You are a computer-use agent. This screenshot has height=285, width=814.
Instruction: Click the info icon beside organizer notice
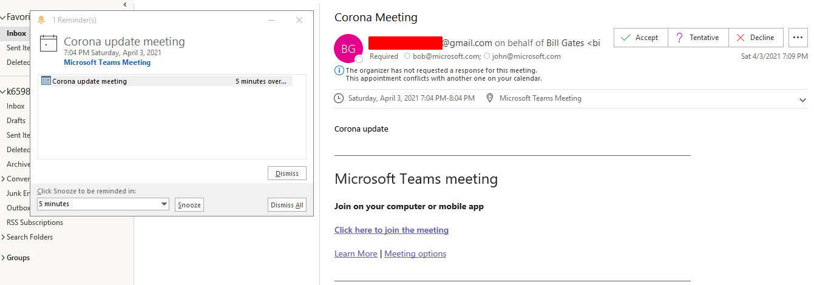339,70
